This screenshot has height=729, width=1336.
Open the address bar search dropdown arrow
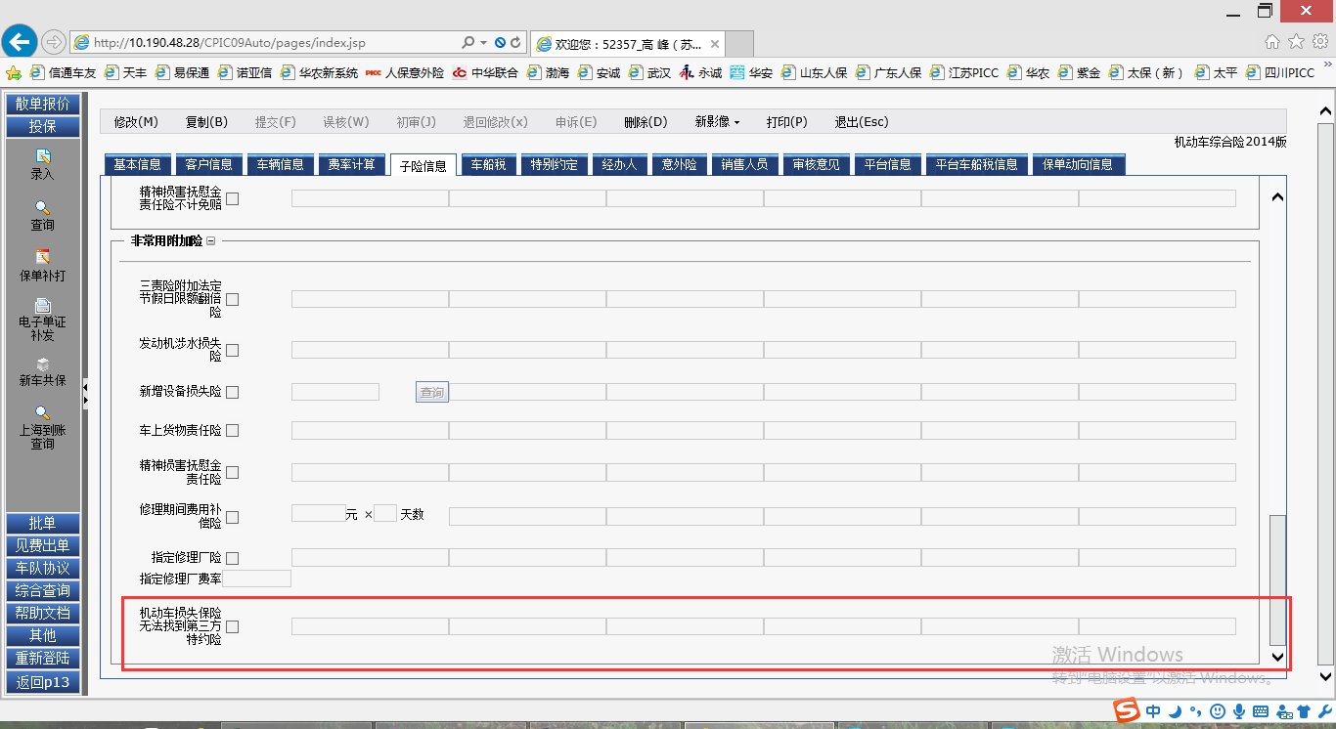[x=483, y=43]
